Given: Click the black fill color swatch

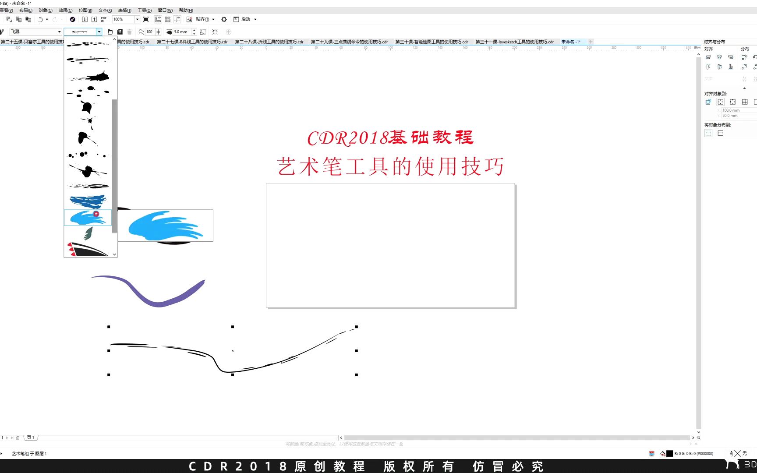Looking at the screenshot, I should pos(669,454).
